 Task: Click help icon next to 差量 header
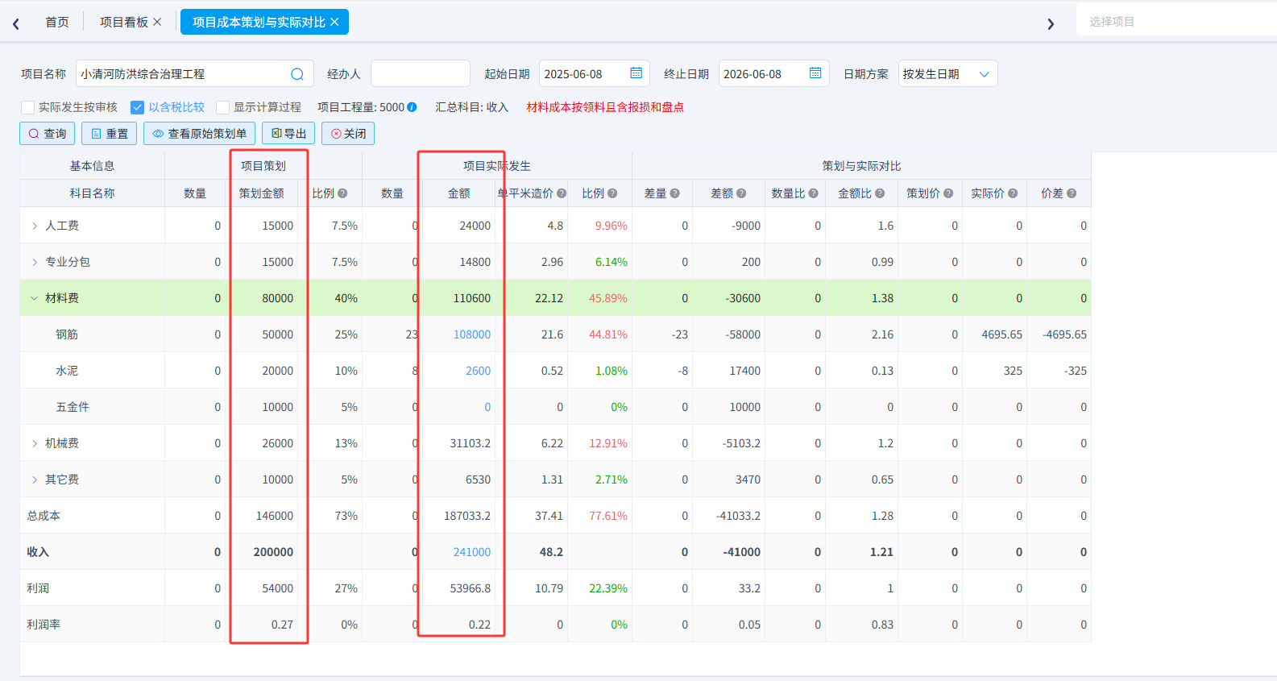pyautogui.click(x=674, y=193)
